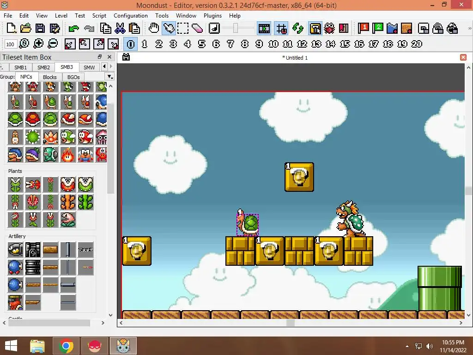473x355 pixels.
Task: Switch to section 0
Action: coord(131,44)
